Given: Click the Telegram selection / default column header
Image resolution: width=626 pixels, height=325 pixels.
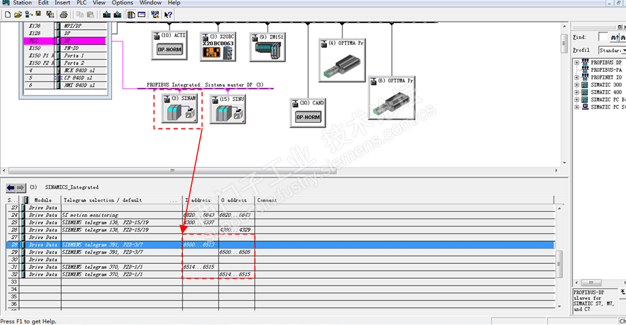Looking at the screenshot, I should [x=122, y=200].
